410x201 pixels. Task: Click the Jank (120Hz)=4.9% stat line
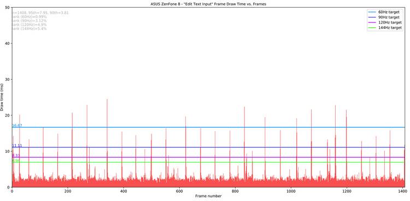[x=30, y=25]
